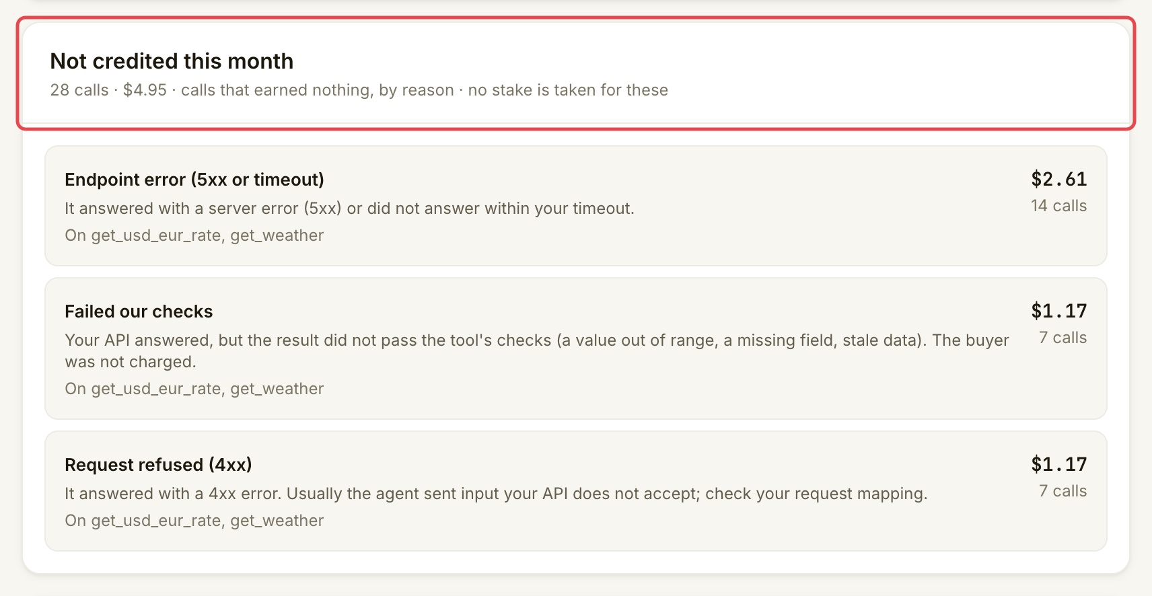Open the "Failed our checks" card title
This screenshot has width=1152, height=596.
[139, 311]
